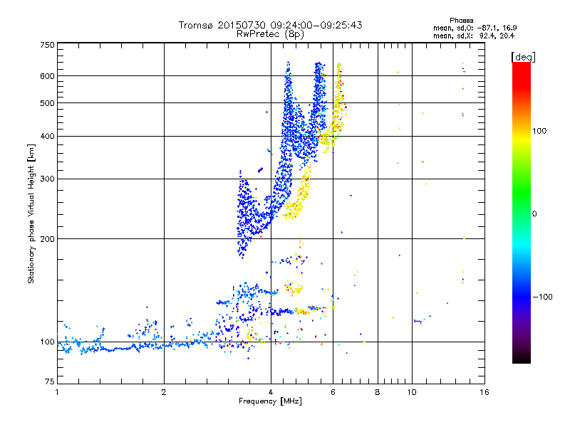Screen dimensions: 570x427
Task: Click the colorbar tick label "-100"
Action: (542, 297)
